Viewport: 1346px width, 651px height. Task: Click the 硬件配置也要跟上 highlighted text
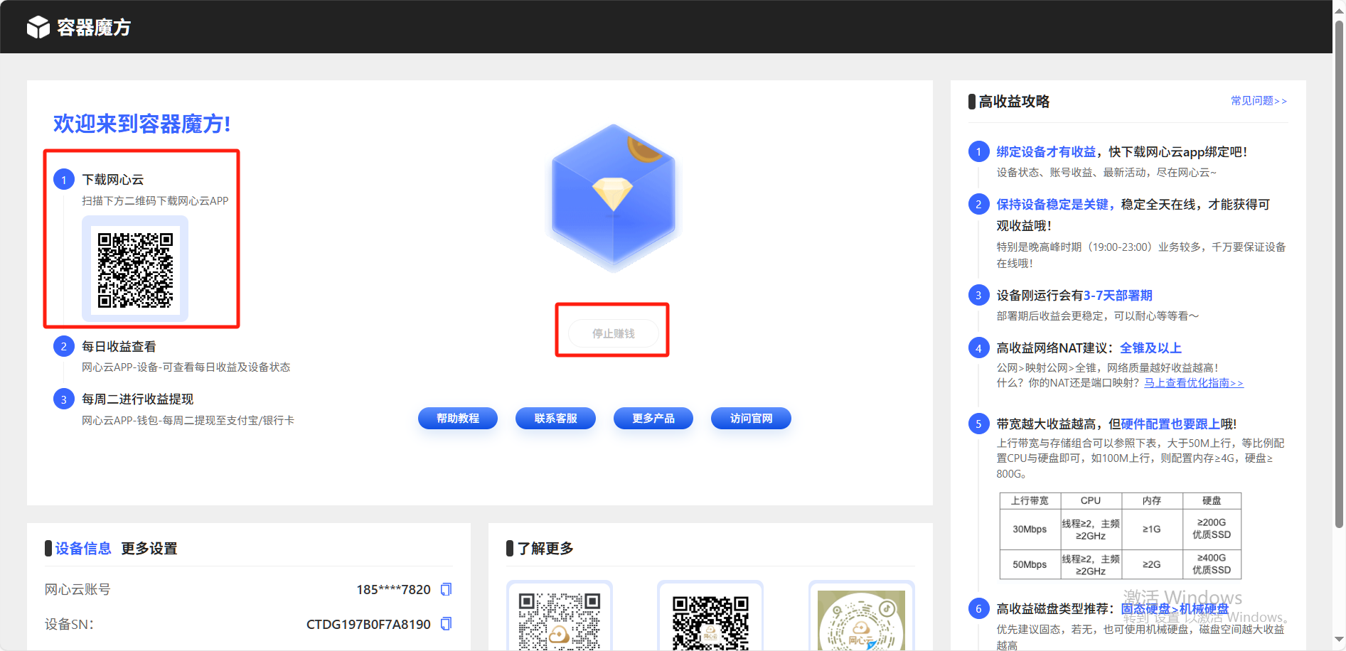tap(1170, 424)
